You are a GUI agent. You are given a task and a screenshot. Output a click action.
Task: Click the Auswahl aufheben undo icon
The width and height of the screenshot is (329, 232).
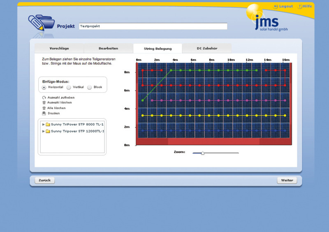44,98
